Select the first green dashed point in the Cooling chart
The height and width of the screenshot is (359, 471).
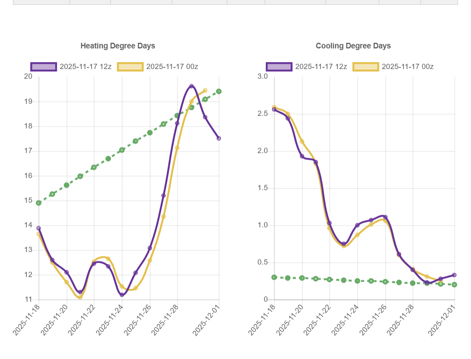point(274,277)
